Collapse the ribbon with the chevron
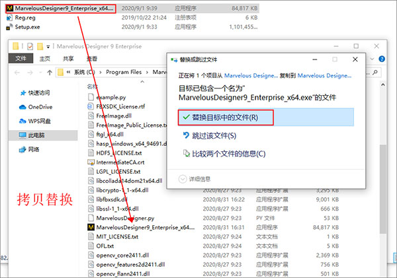This screenshot has width=397, height=278. [x=372, y=59]
